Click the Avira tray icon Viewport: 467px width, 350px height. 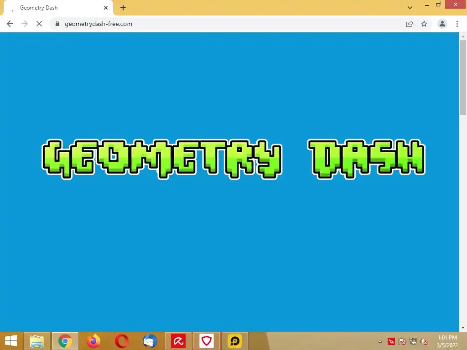pyautogui.click(x=391, y=341)
